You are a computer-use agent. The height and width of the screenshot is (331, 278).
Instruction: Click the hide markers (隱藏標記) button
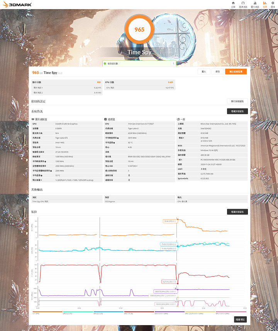pos(241,319)
